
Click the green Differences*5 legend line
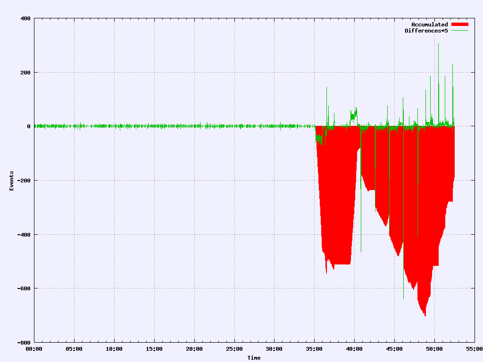click(x=459, y=31)
